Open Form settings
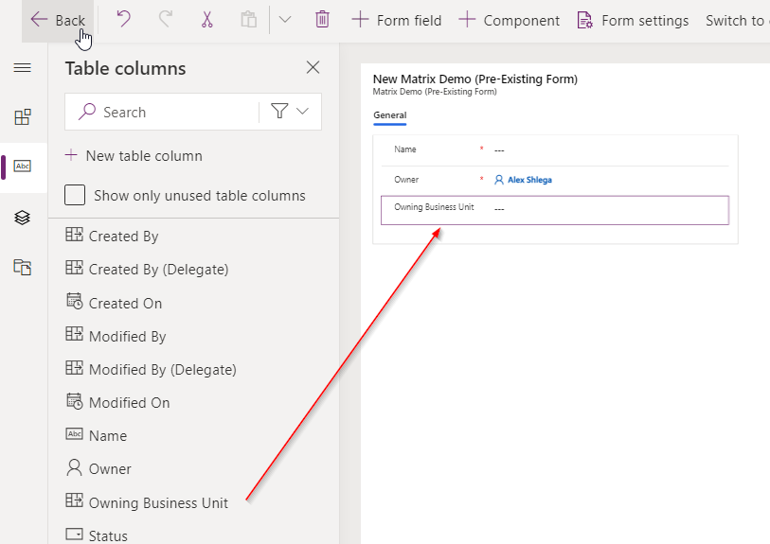770x544 pixels. point(633,21)
